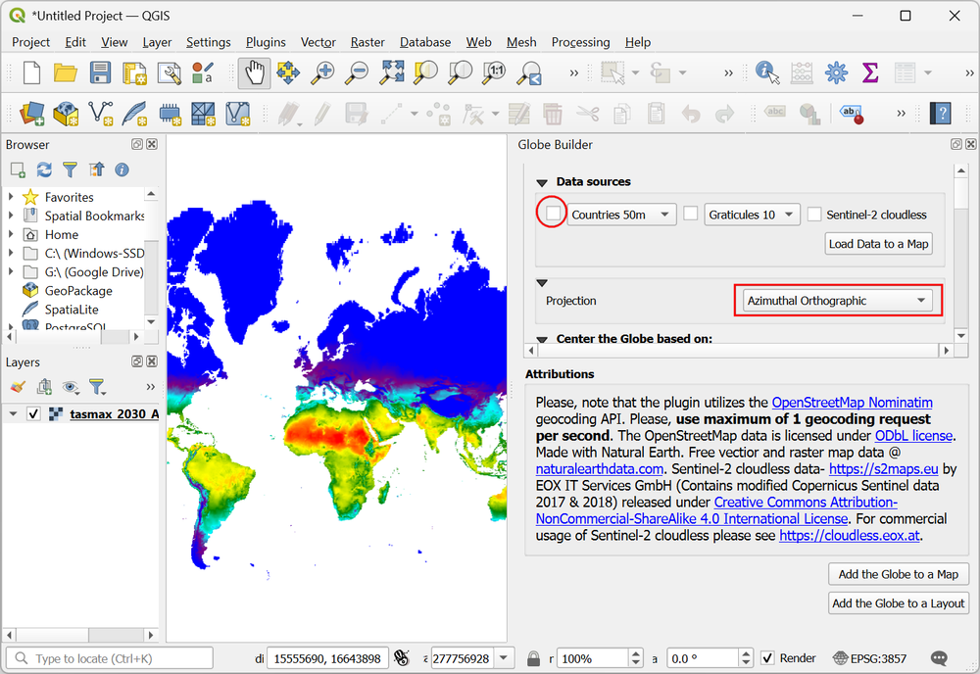Select the Identify Features tool
Image resolution: width=980 pixels, height=674 pixels.
pyautogui.click(x=767, y=73)
